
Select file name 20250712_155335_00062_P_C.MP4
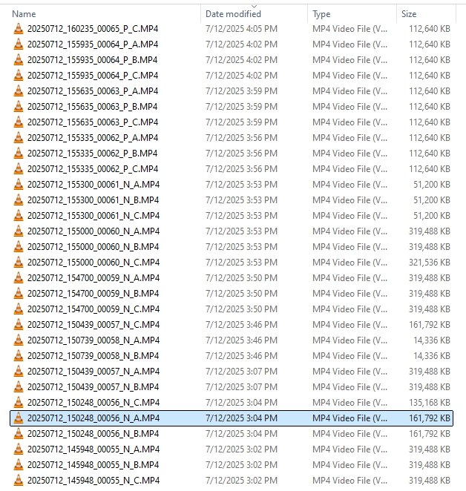pos(93,169)
